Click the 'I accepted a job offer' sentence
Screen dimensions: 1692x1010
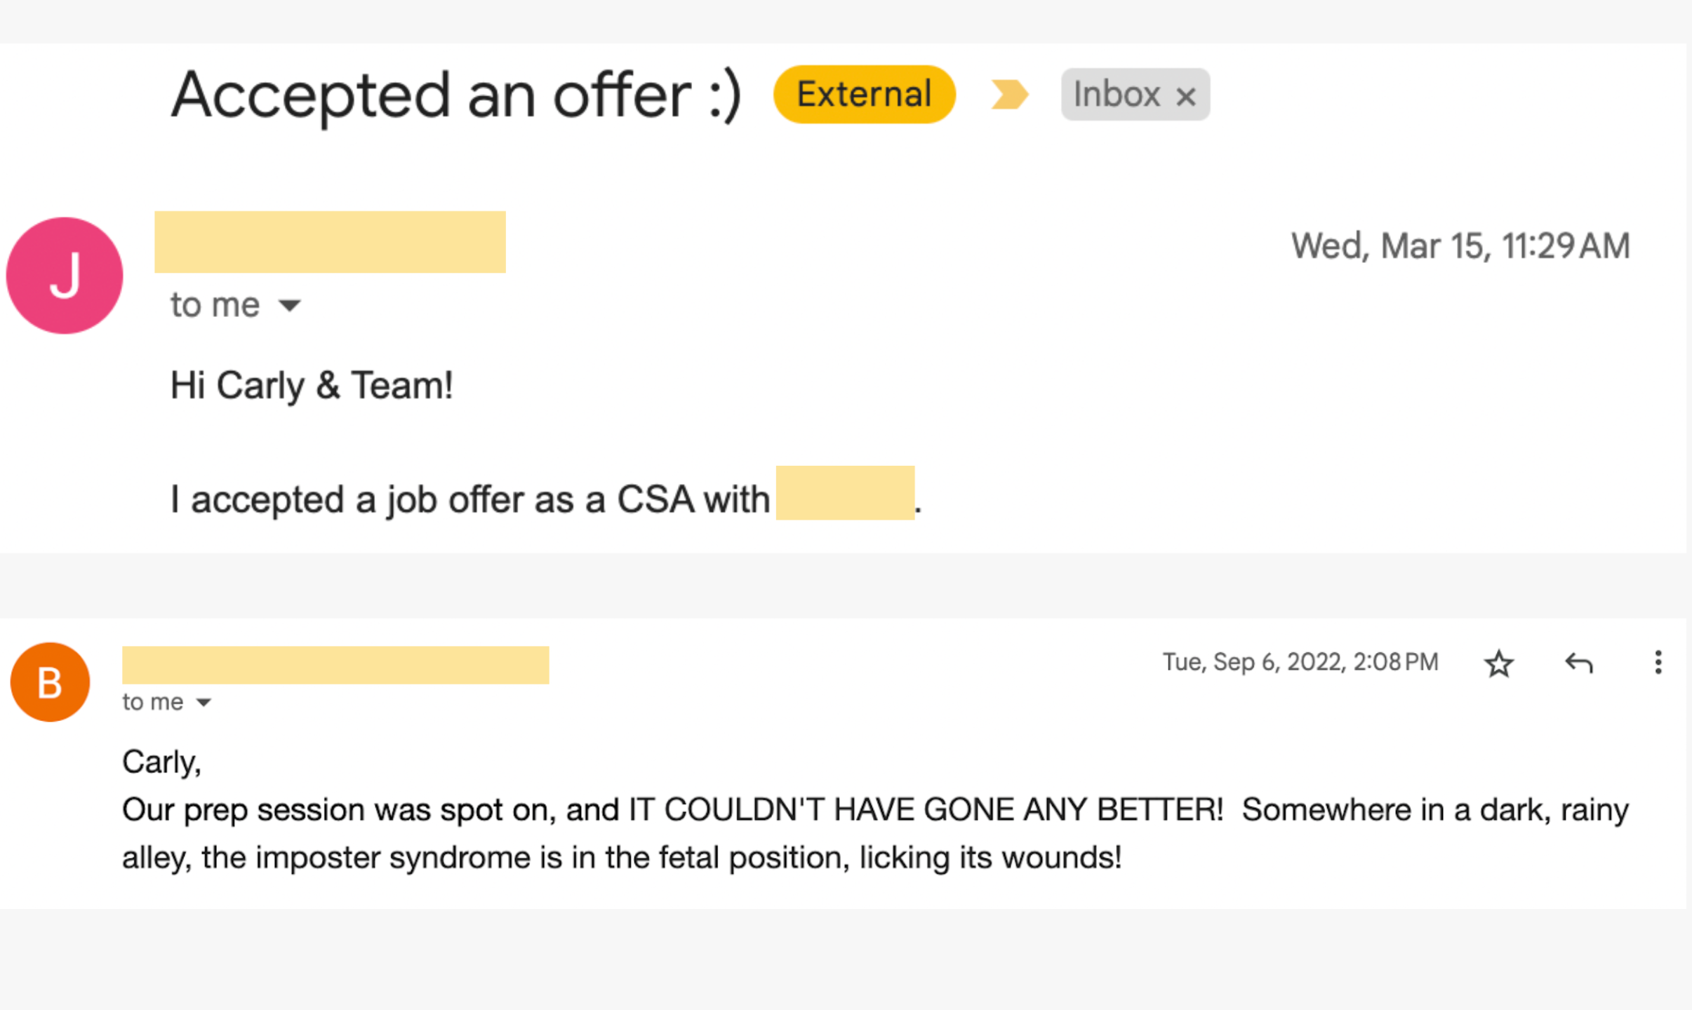tap(470, 500)
